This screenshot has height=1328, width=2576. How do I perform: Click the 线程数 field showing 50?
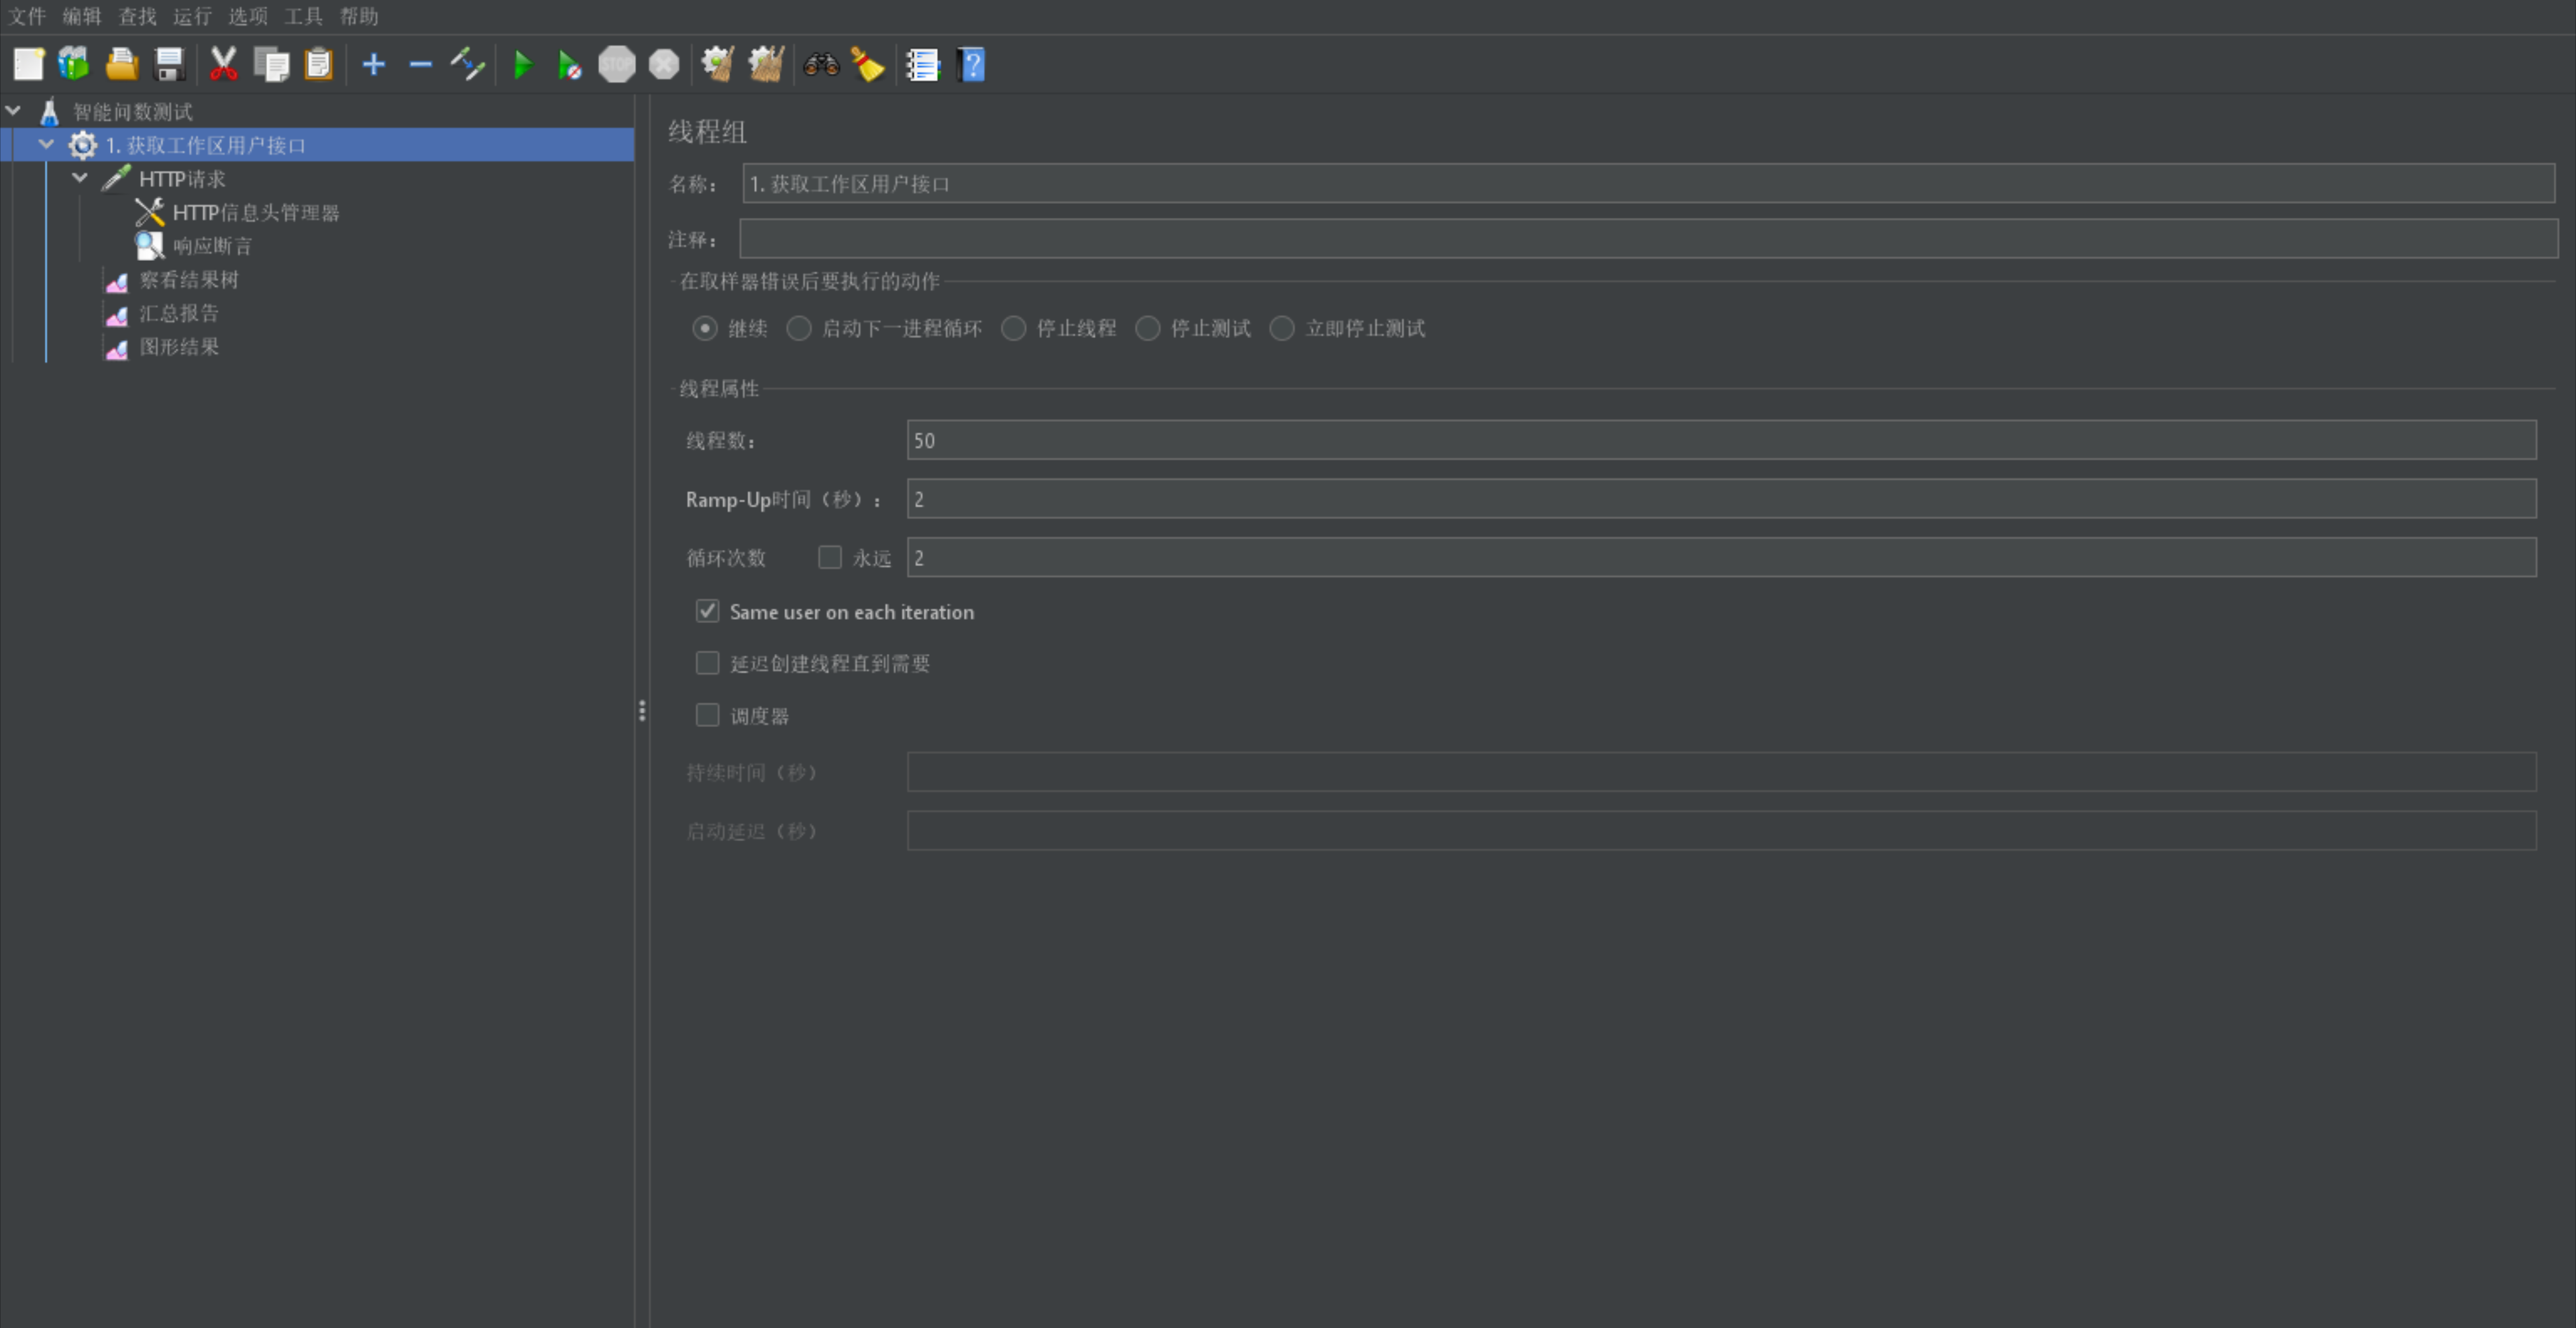pos(1721,440)
